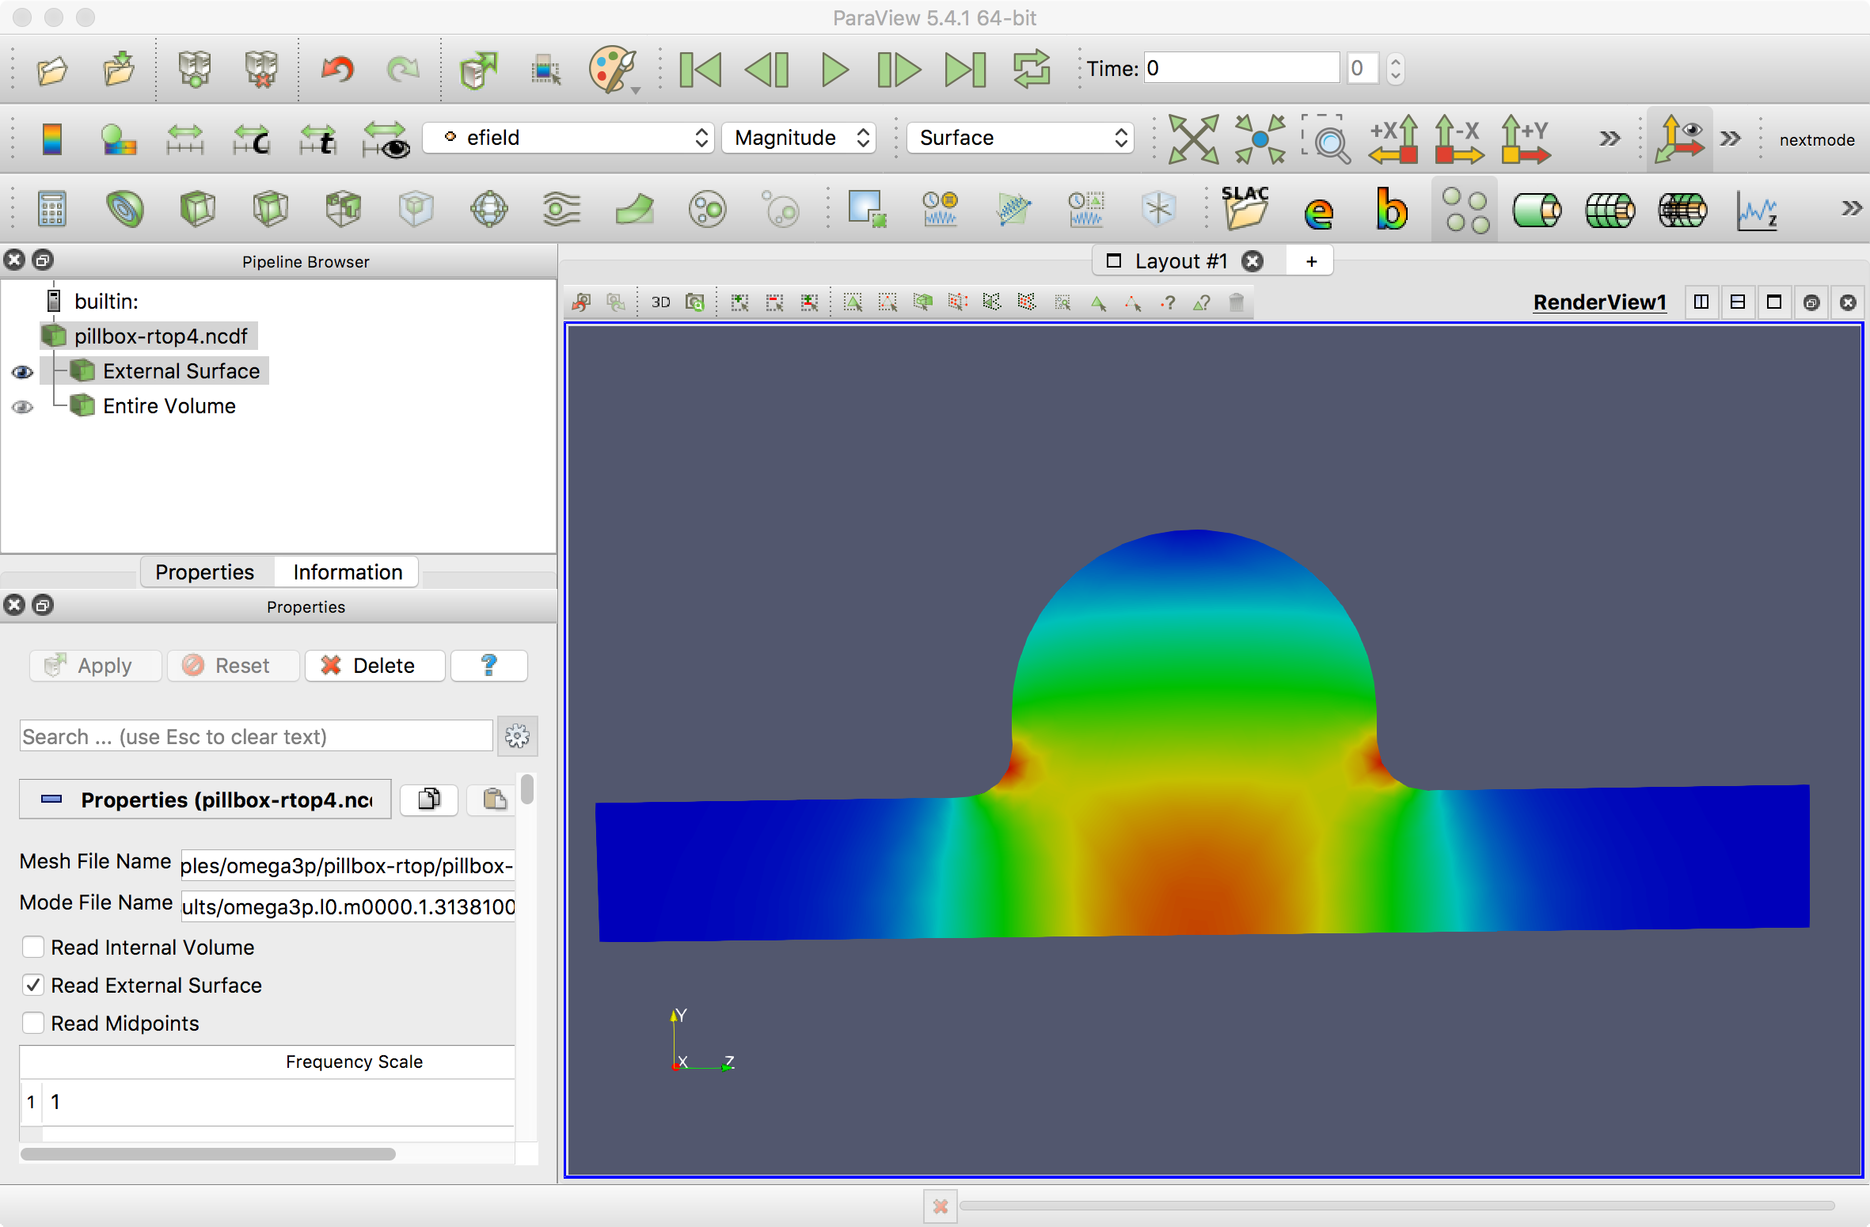
Task: Click the efield 'e' icon
Action: pos(1319,211)
